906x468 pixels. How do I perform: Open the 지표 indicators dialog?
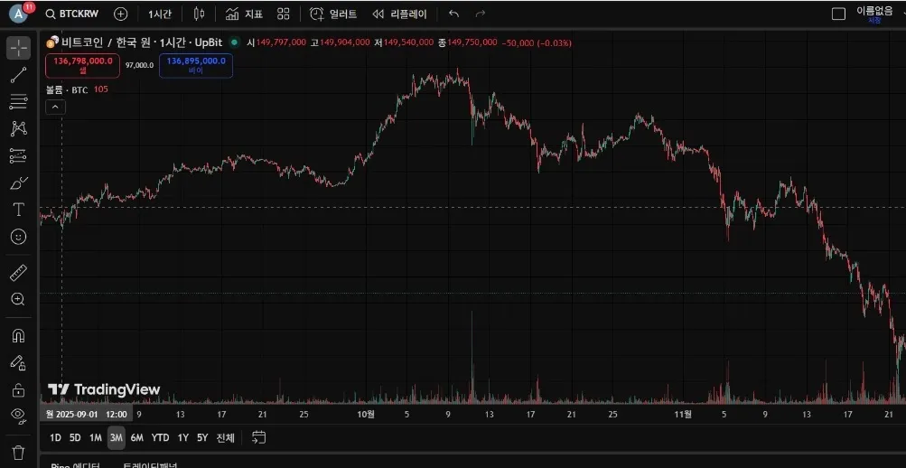coord(244,14)
